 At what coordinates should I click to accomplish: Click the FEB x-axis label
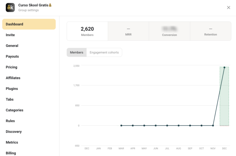click(110, 148)
